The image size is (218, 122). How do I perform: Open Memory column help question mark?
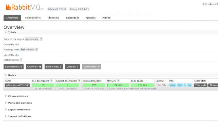click(118, 81)
